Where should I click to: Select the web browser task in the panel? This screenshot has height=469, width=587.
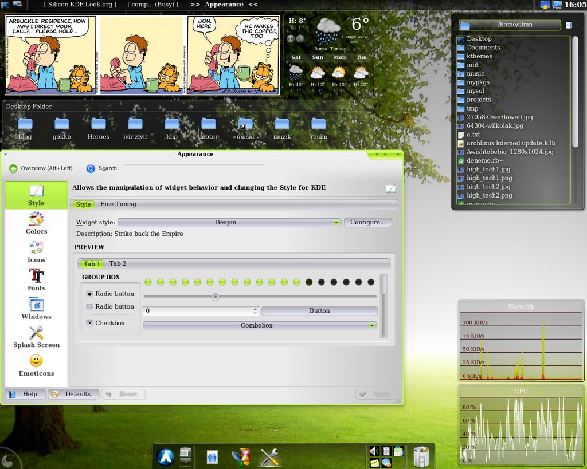(x=212, y=457)
